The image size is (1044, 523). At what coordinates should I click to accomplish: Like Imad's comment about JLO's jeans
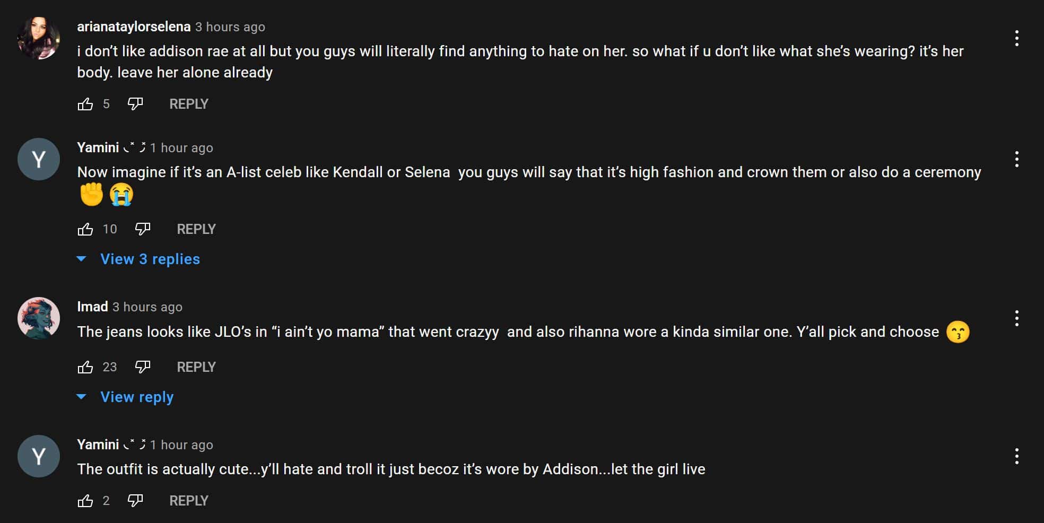85,367
